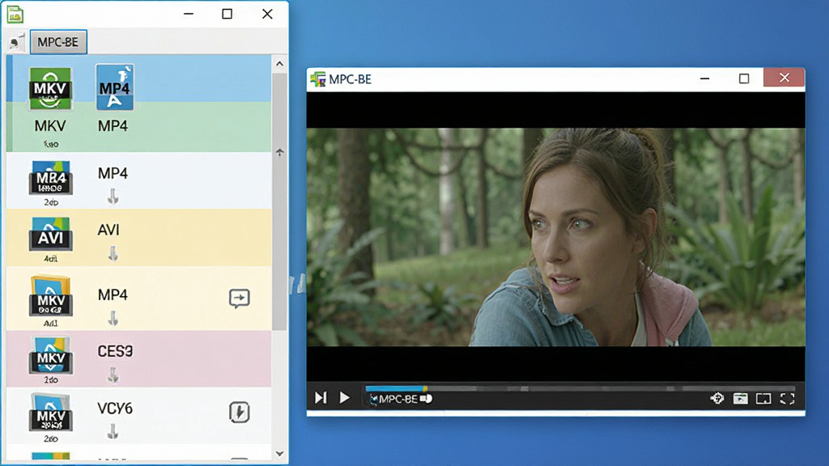Maximize the MPC-BE player window
This screenshot has width=829, height=466.
point(744,78)
